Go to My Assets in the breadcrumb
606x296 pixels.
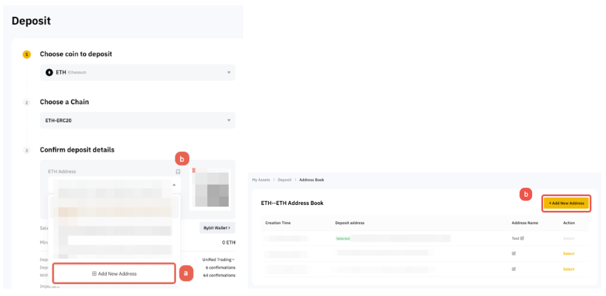coord(261,180)
